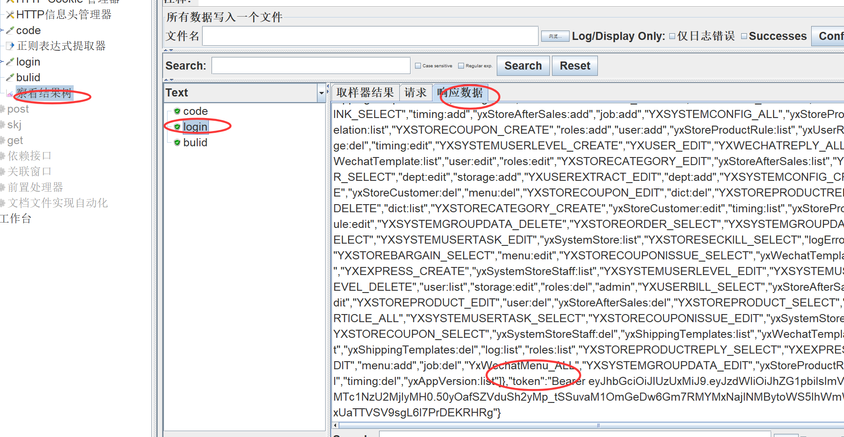
Task: Click the splitter arrows beside the 取样器结果 tab
Action: 328,89
